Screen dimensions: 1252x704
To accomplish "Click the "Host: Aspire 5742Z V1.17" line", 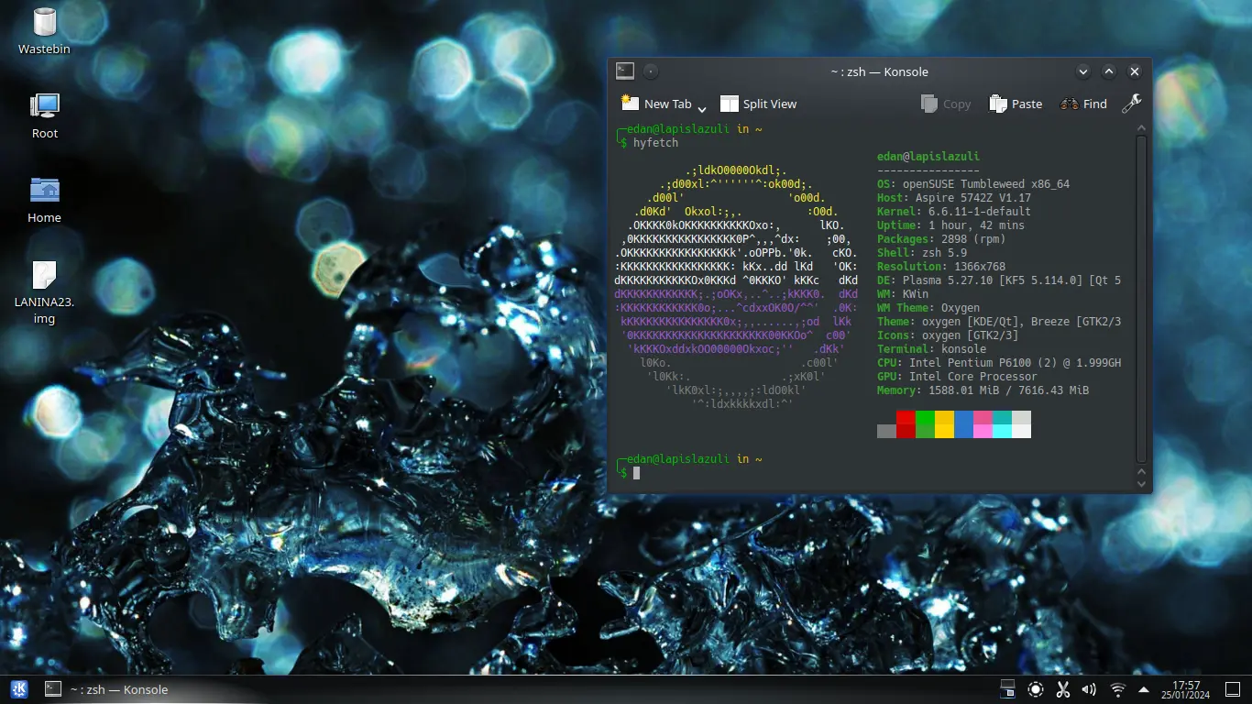I will 954,198.
